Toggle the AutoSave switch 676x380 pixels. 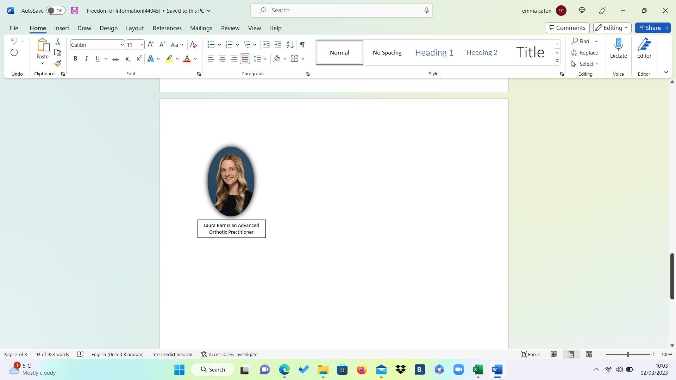point(56,11)
